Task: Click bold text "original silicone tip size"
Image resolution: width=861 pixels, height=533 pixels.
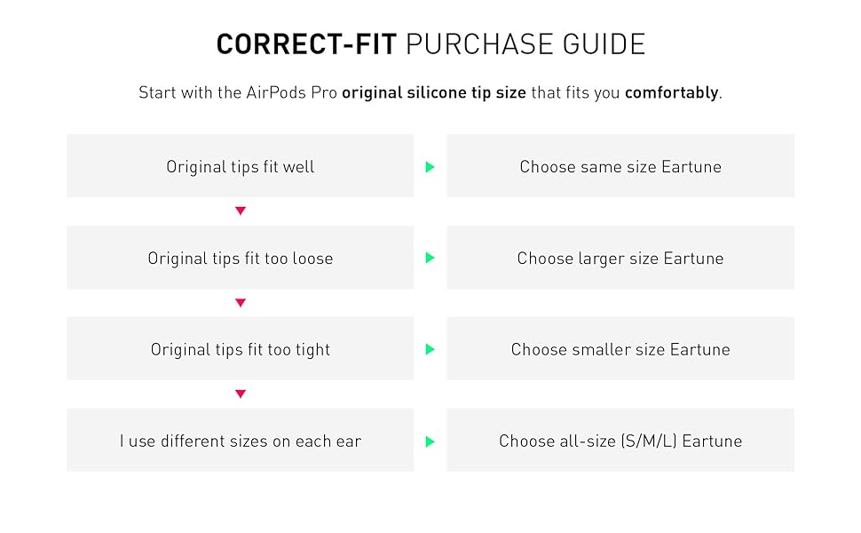Action: (x=434, y=92)
